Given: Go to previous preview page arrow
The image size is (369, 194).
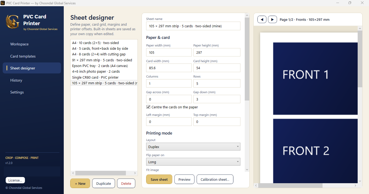Looking at the screenshot, I should click(x=262, y=19).
